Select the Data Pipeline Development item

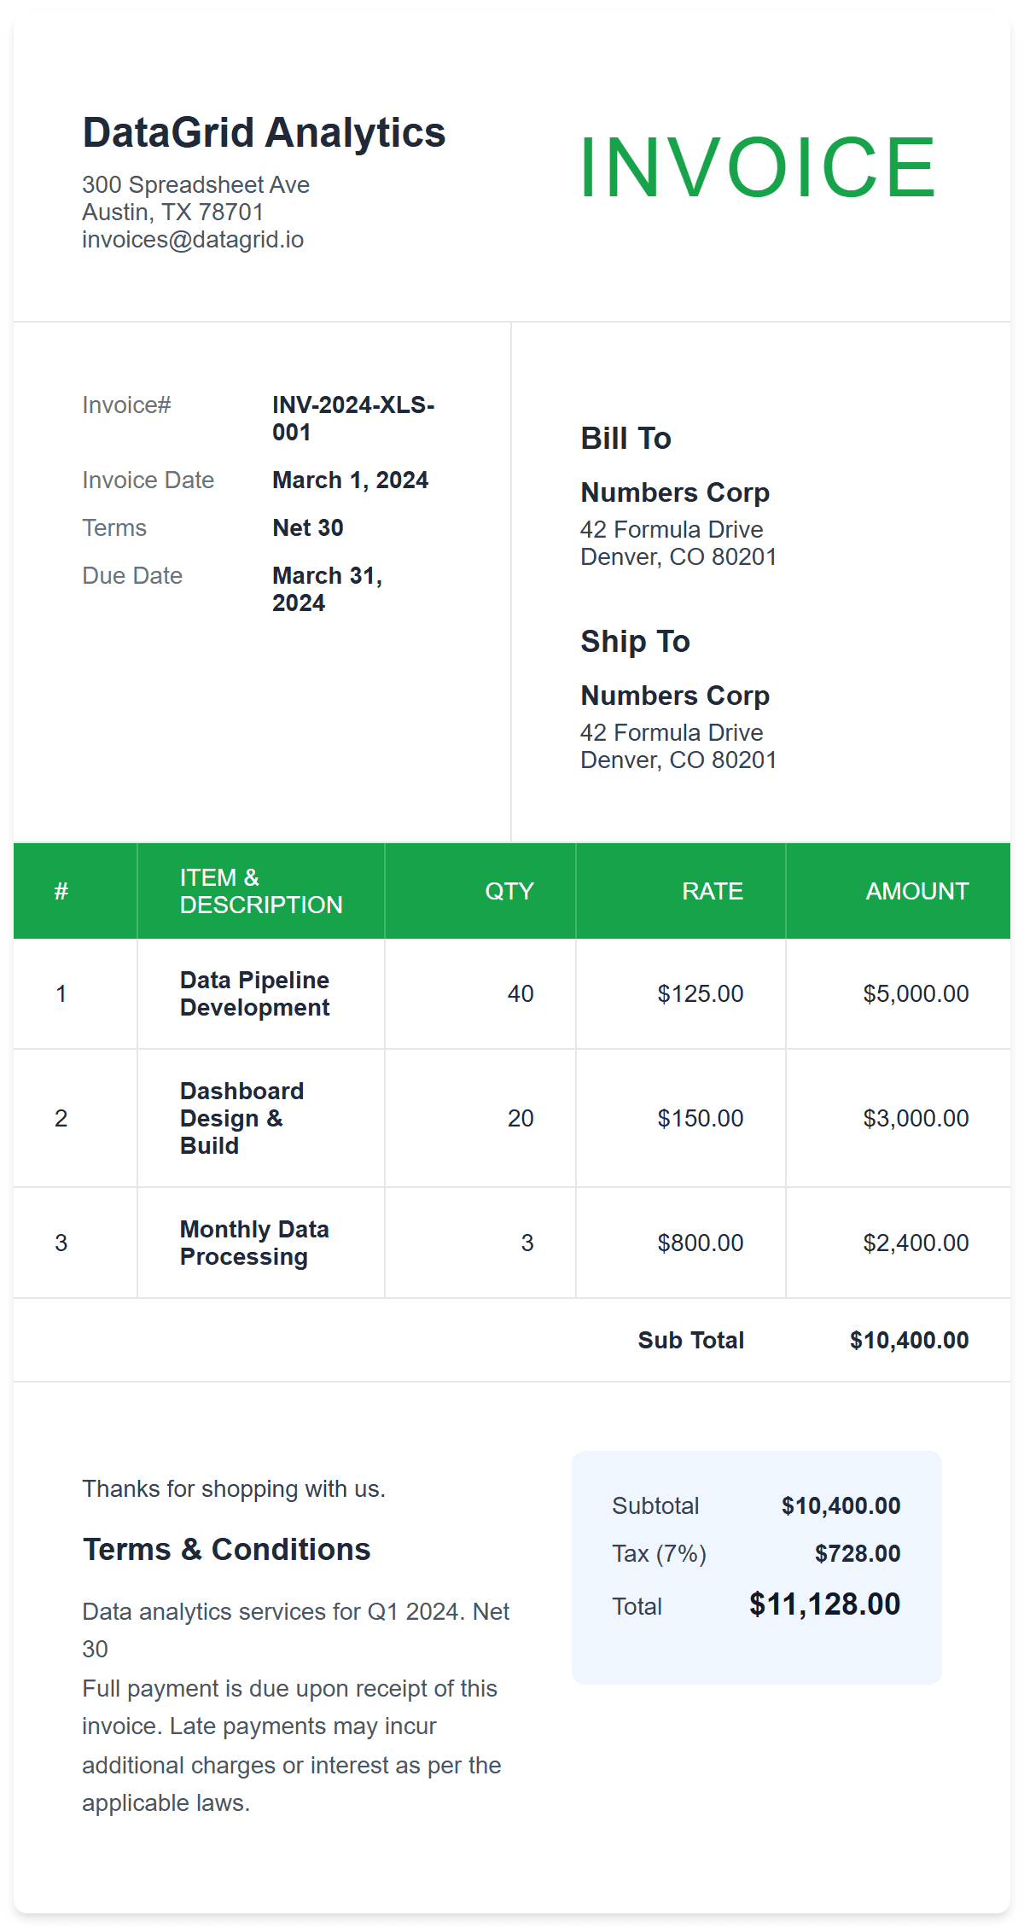point(254,993)
